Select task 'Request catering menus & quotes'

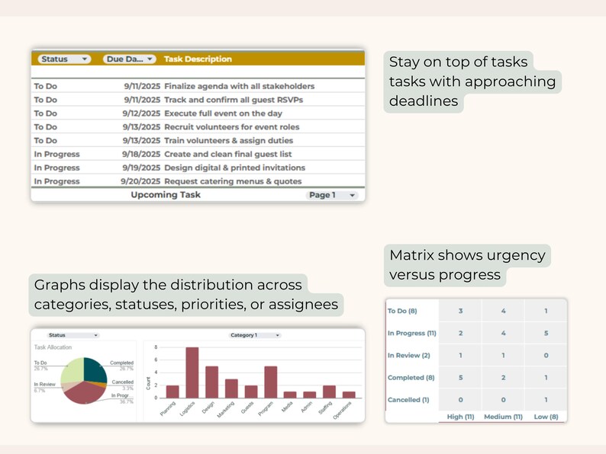(233, 181)
